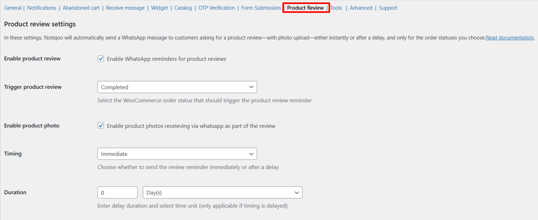Viewport: 538px width, 220px height.
Task: Open the OTP Verification tab
Action: coord(216,8)
